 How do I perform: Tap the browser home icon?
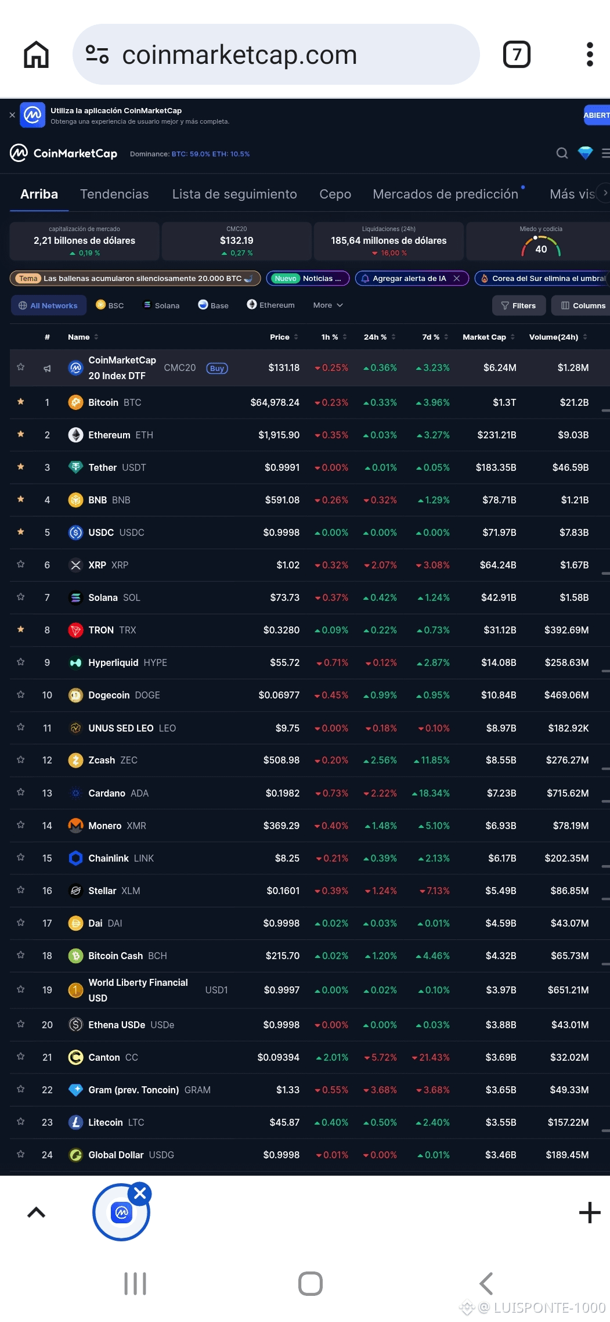[36, 55]
